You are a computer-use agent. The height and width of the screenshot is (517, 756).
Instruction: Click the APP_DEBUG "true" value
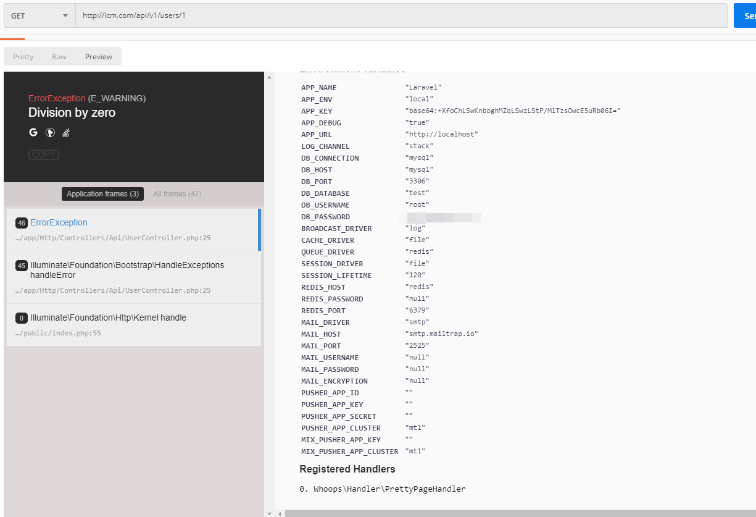(417, 123)
